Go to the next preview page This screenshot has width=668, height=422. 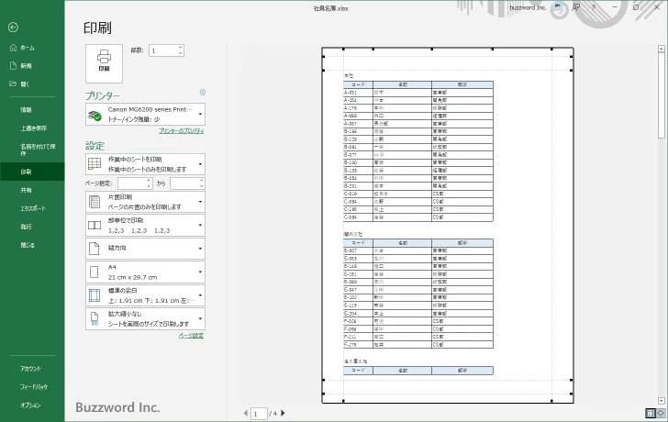[283, 413]
